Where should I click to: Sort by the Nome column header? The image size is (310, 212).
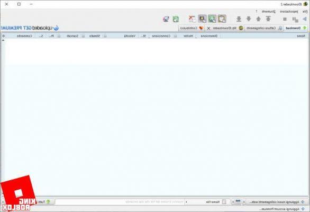301,36
